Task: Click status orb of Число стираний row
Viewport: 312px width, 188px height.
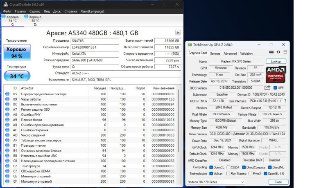Action: click(x=7, y=135)
